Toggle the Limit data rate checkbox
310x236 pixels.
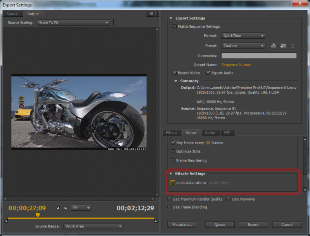[173, 183]
